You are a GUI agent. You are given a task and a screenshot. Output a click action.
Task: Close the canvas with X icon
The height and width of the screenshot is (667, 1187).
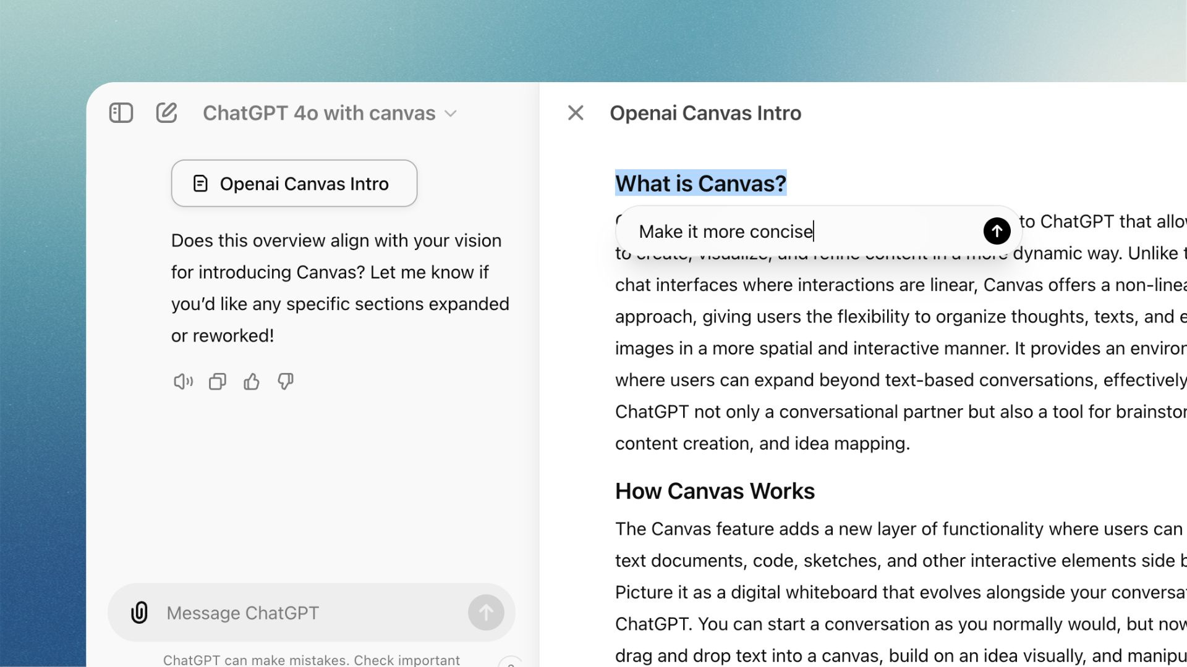tap(576, 113)
